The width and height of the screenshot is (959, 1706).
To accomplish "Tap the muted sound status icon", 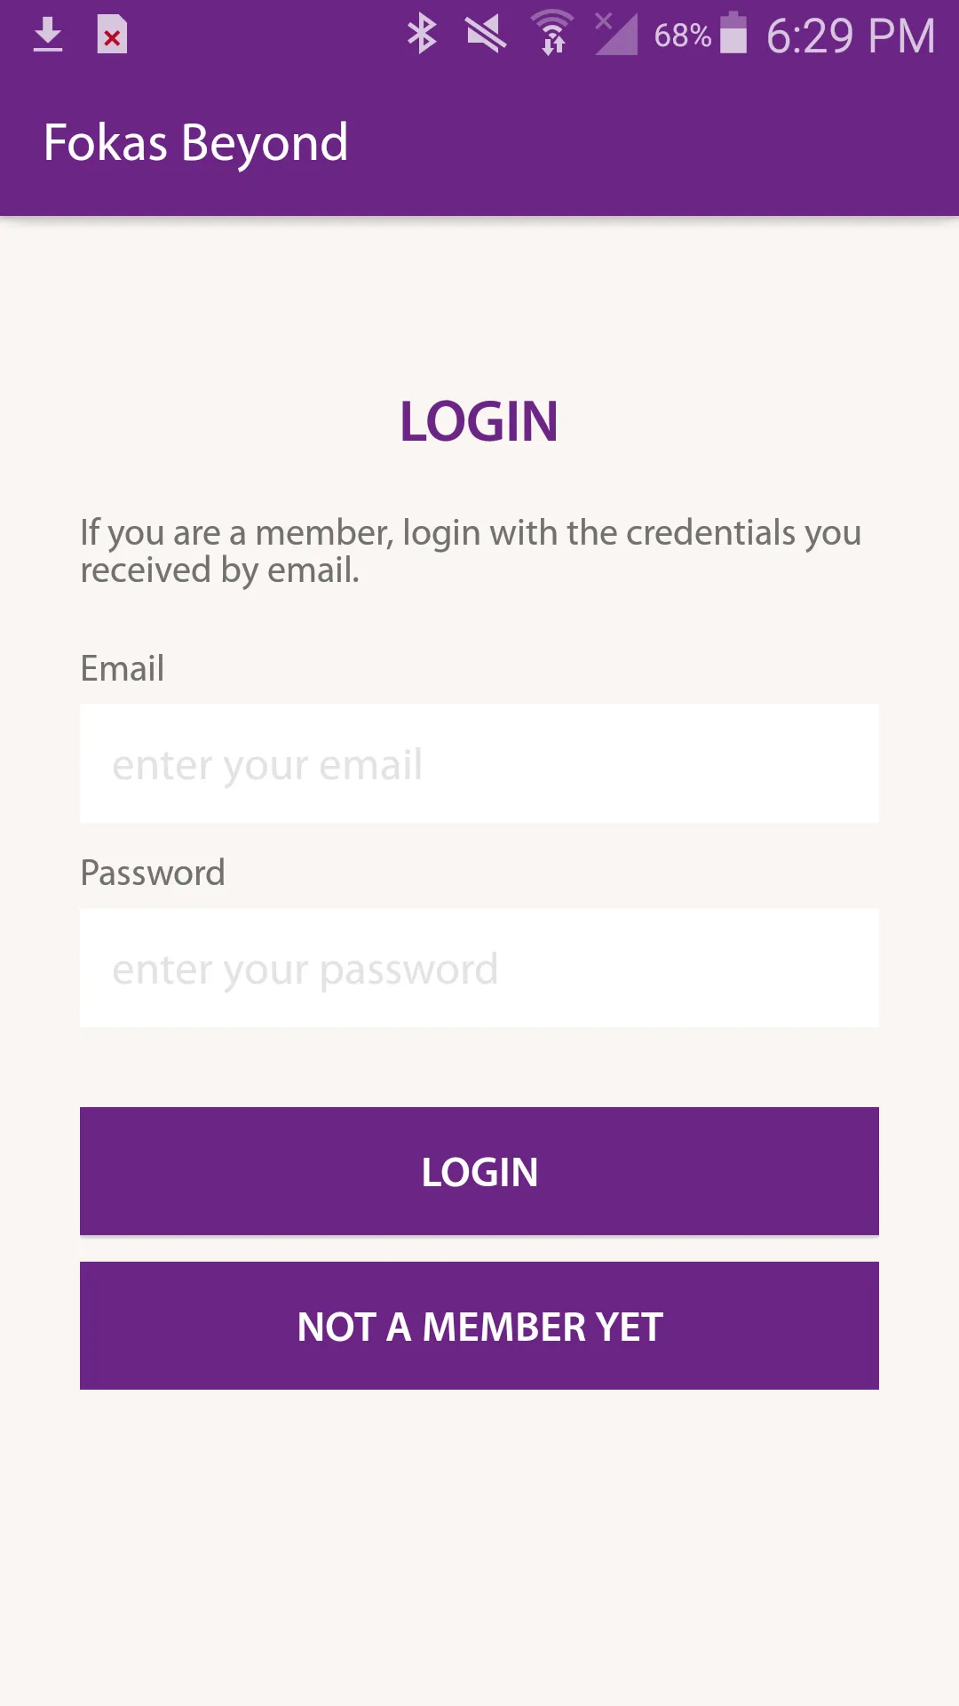I will 486,35.
